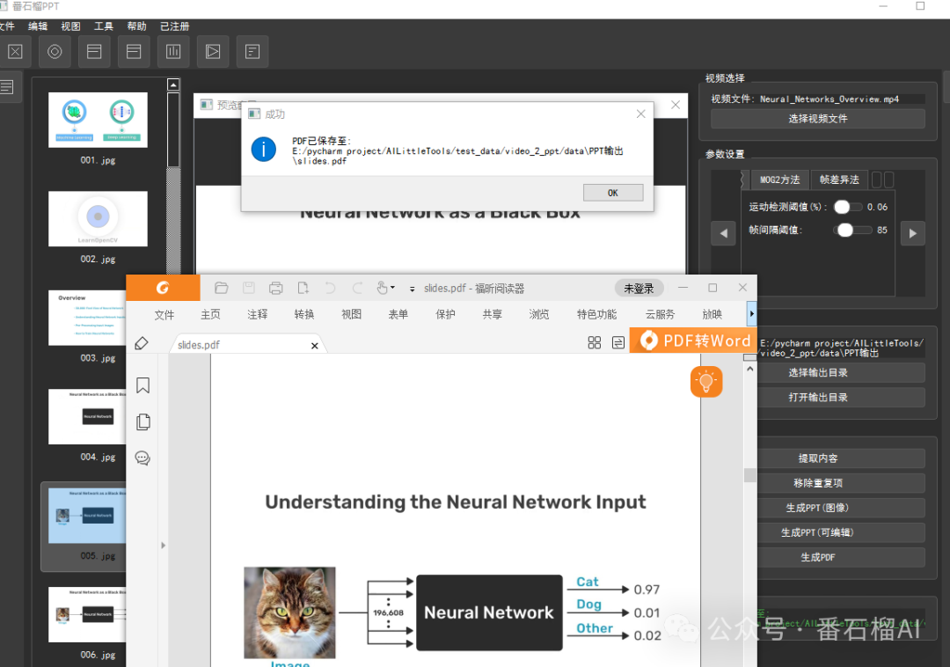
Task: Click the Foxit orange logo button
Action: tap(163, 288)
